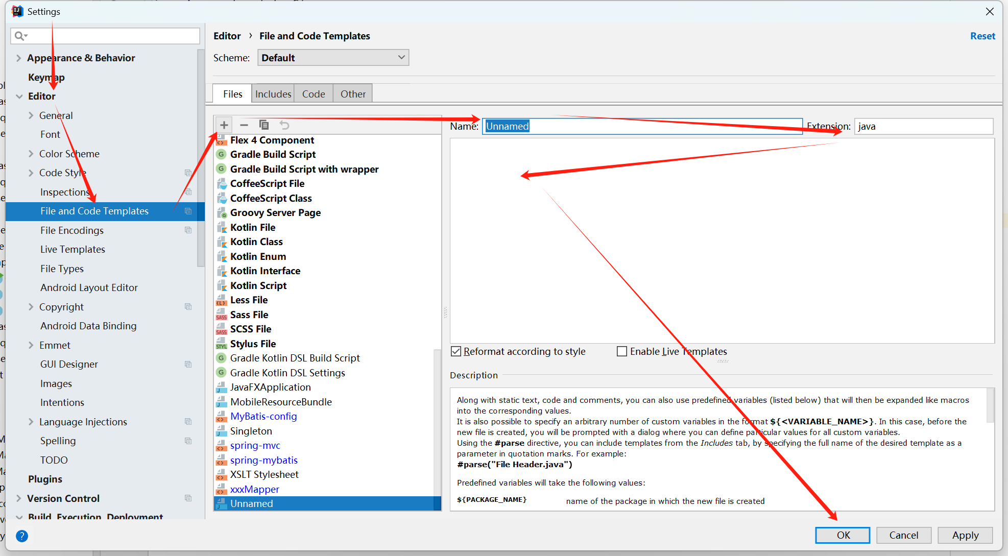Click inside the template content editor
The height and width of the screenshot is (556, 1008).
[x=722, y=240]
